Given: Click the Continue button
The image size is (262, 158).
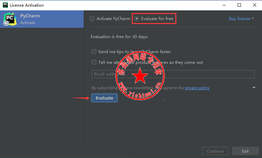Looking at the screenshot, I should (x=215, y=151).
